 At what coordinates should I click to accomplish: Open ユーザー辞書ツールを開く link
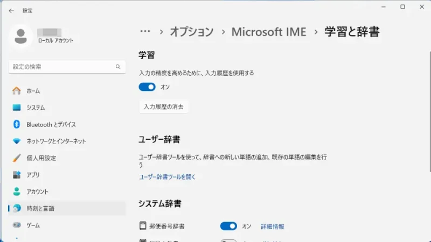tap(167, 177)
